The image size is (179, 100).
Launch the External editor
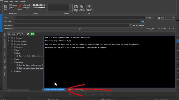click(x=89, y=8)
